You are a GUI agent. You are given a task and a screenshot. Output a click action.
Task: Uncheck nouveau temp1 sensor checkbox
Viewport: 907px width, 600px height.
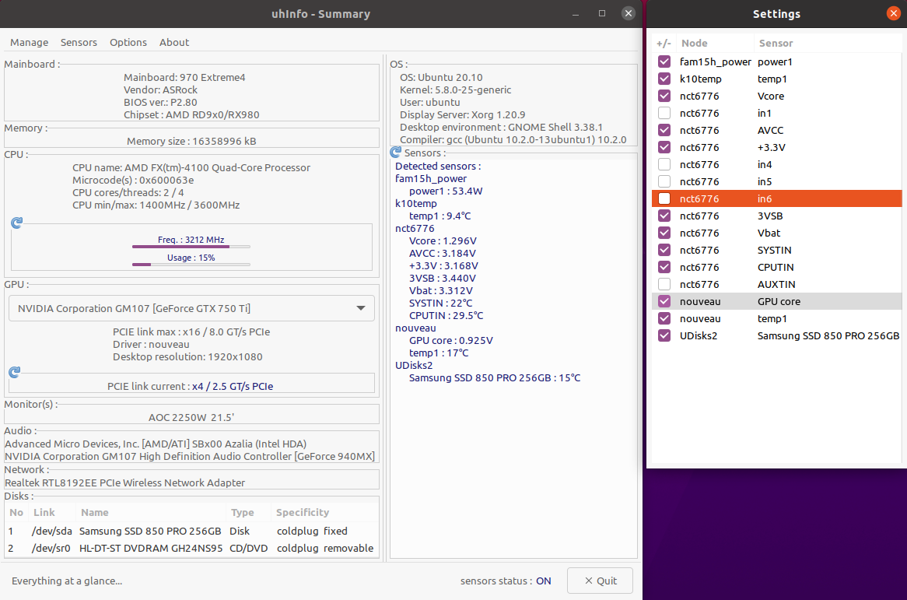point(664,318)
